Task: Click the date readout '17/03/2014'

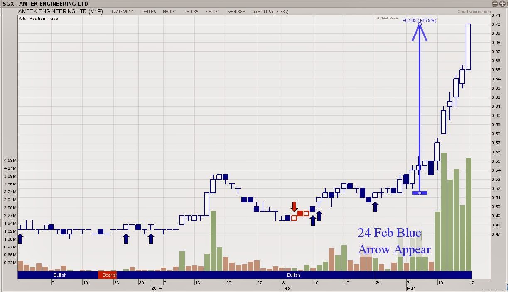Action: pos(122,12)
